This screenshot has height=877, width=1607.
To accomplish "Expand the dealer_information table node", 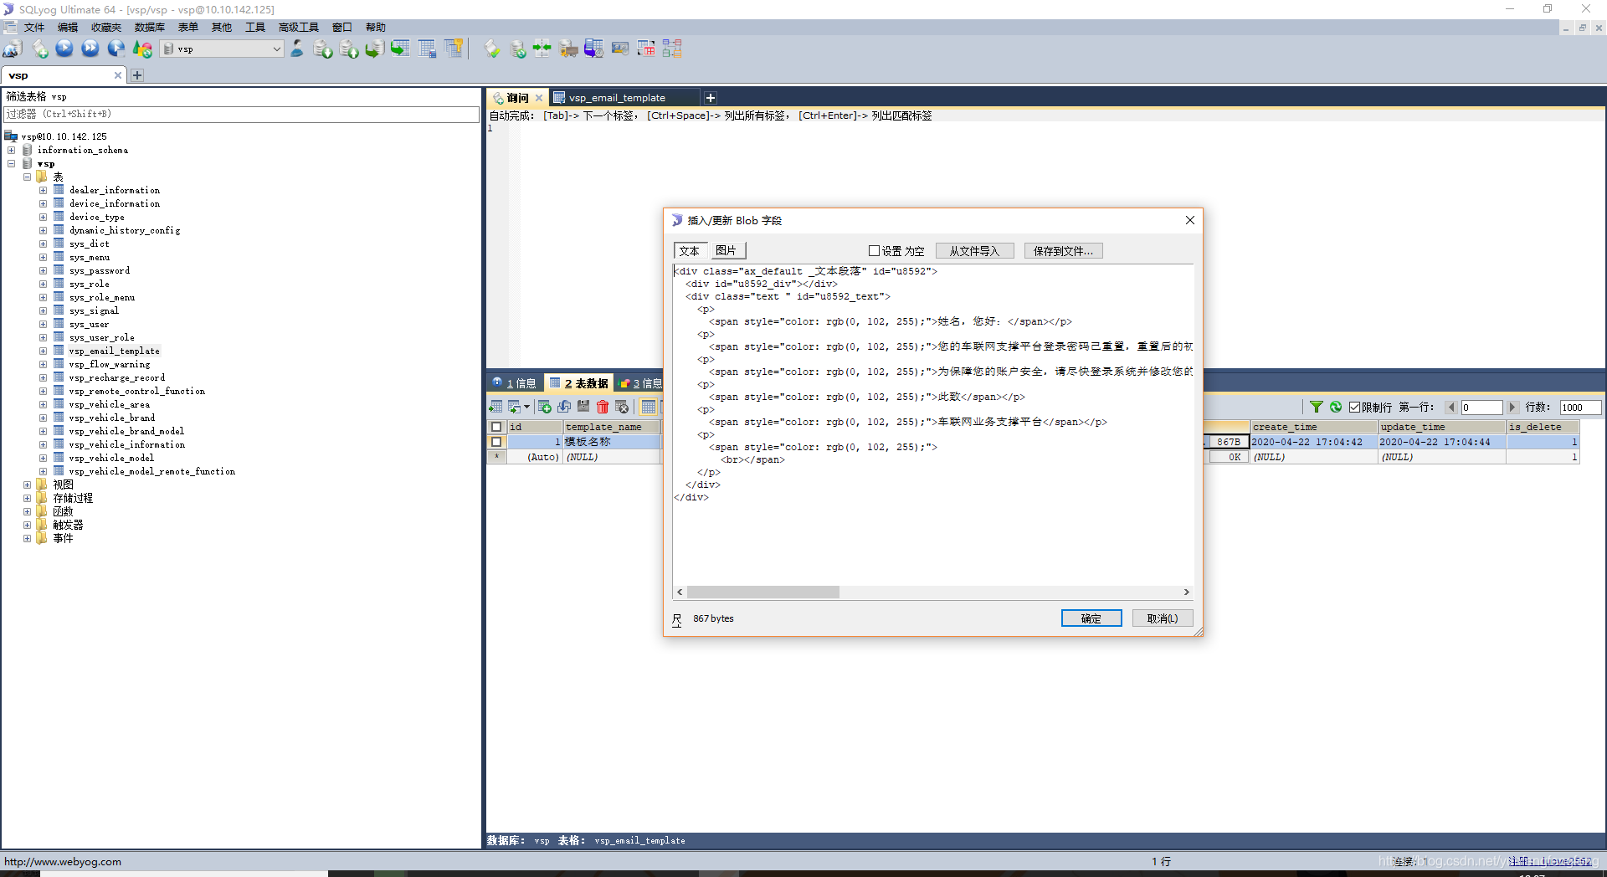I will point(44,191).
